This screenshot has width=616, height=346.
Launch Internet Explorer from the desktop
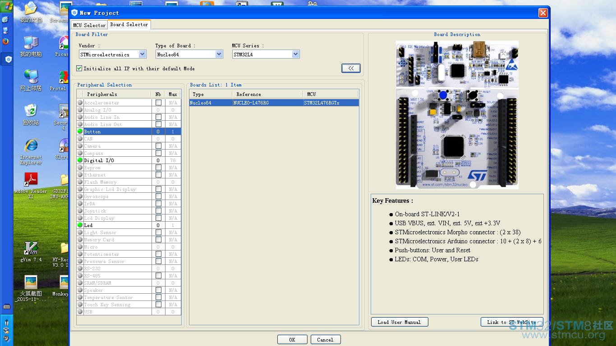tap(31, 151)
